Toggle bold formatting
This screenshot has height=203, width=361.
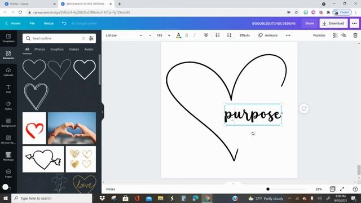tap(187, 36)
